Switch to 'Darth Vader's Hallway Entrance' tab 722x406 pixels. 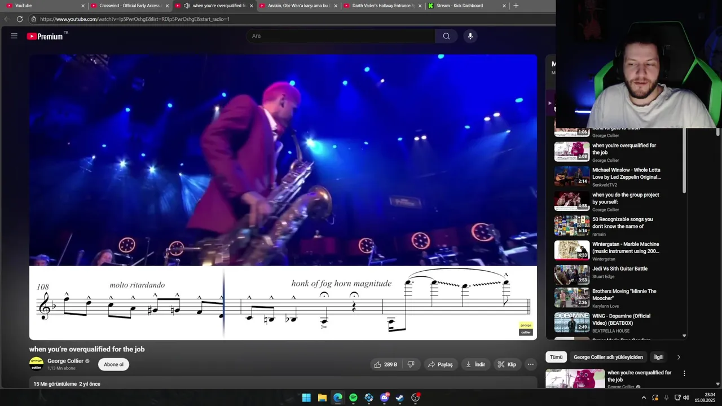[x=382, y=6]
